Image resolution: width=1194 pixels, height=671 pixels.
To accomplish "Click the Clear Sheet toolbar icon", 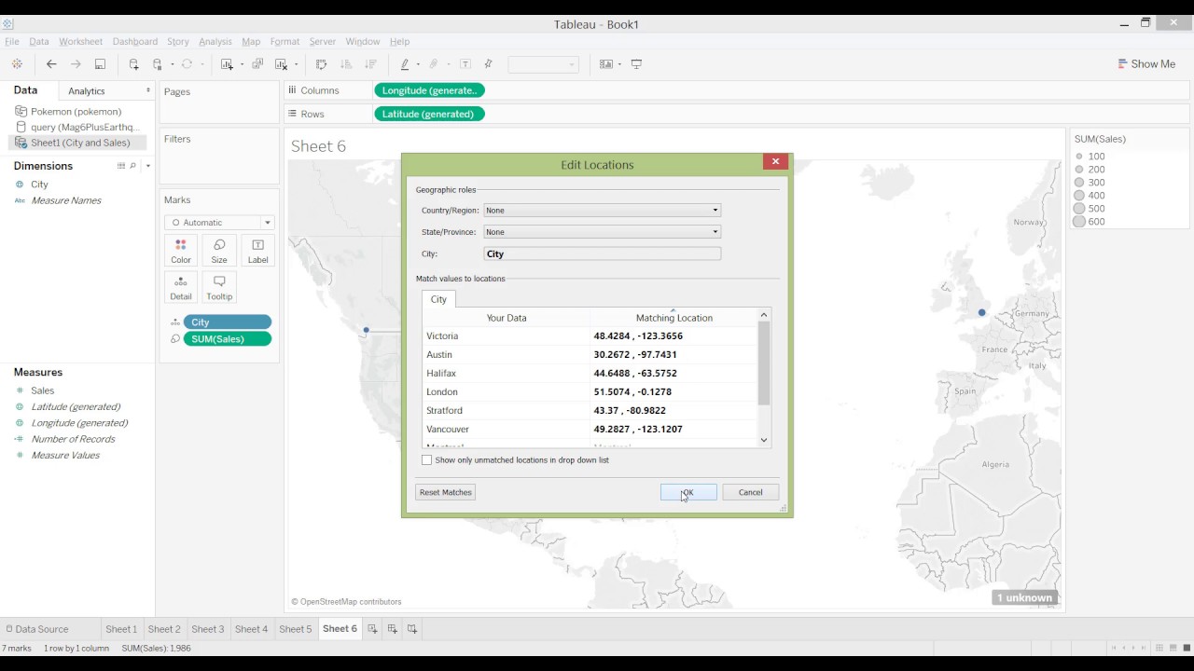I will (x=281, y=64).
